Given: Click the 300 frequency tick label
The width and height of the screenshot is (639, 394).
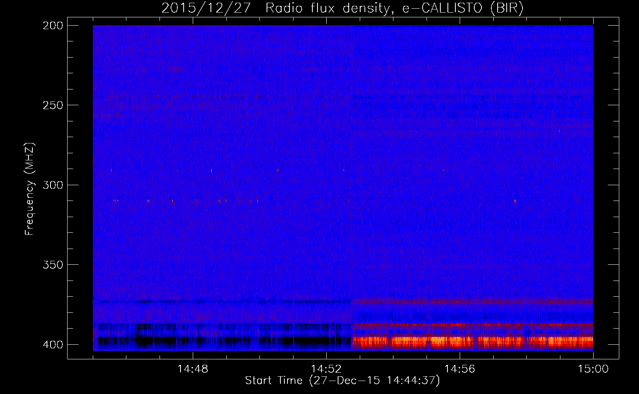Looking at the screenshot, I should (x=53, y=185).
